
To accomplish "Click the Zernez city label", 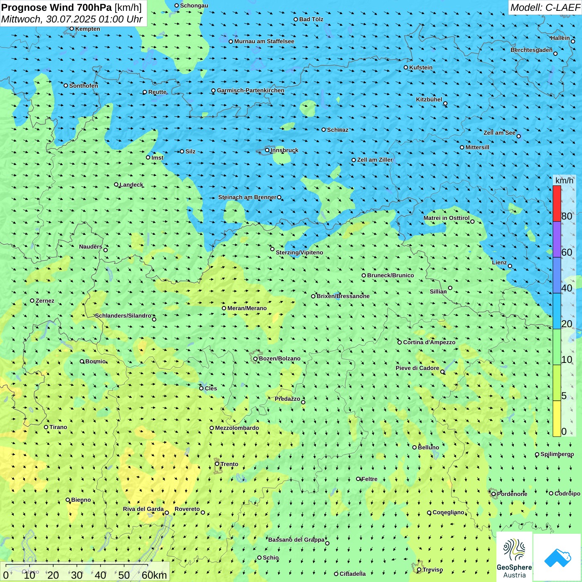I will tap(45, 301).
